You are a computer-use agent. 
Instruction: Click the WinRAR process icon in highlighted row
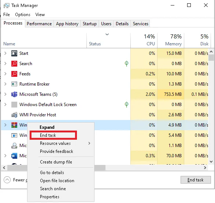click(14, 125)
